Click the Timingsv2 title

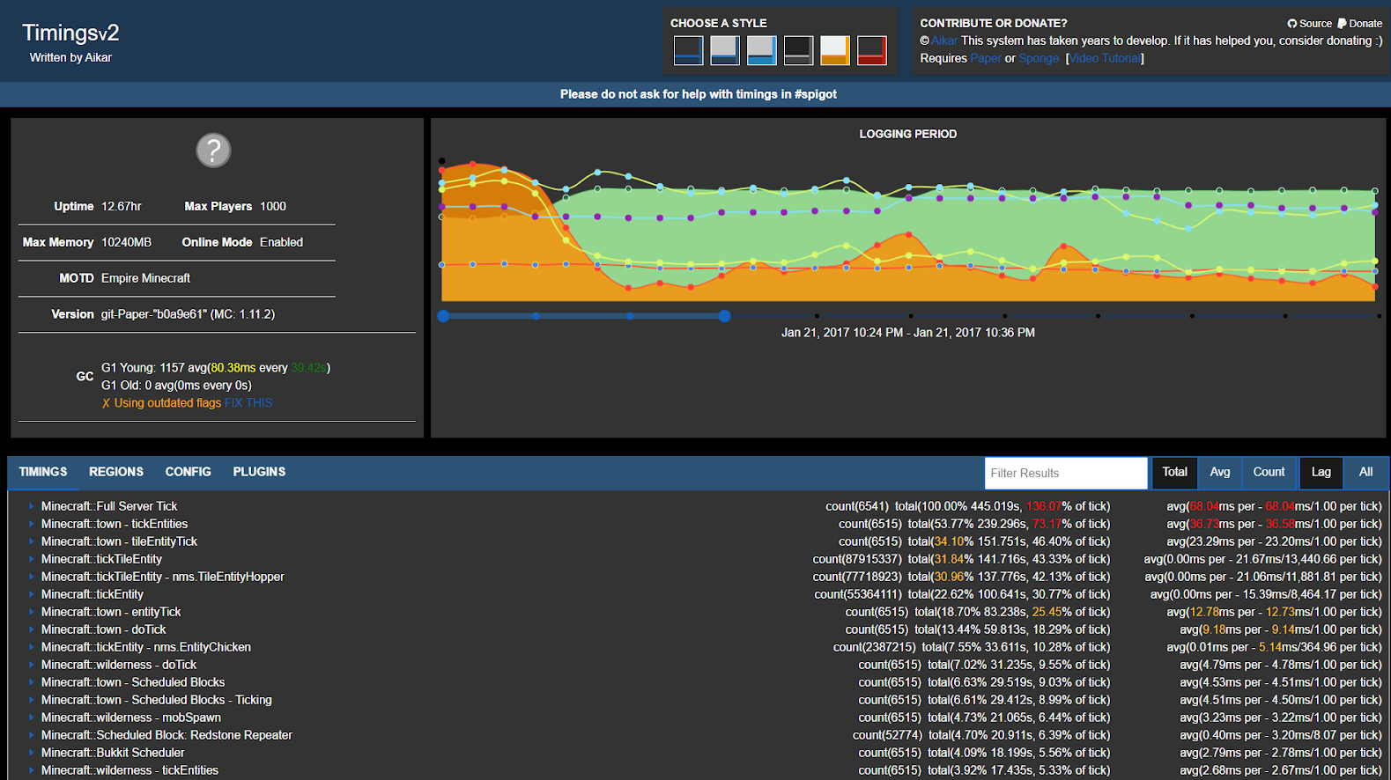(70, 33)
